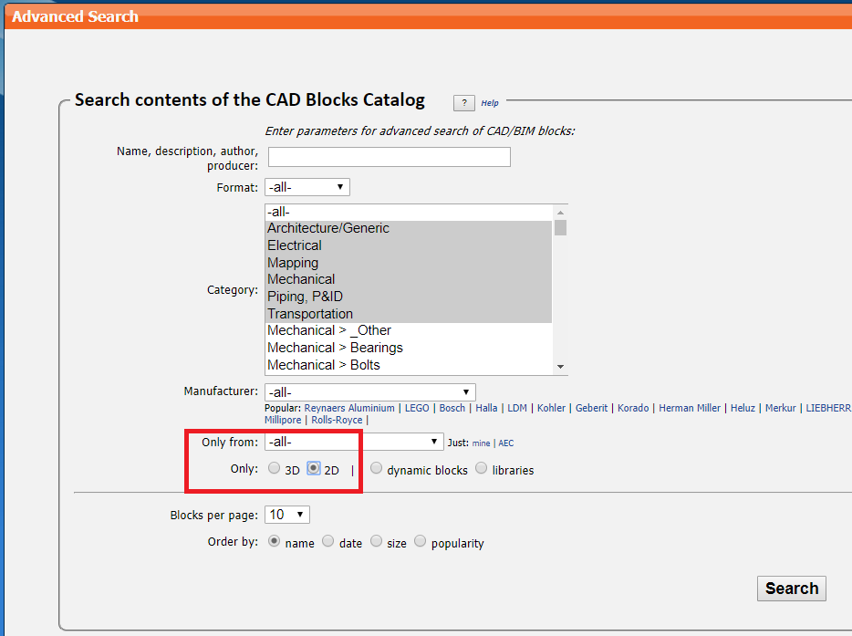Select the 3D radio button

tap(274, 468)
